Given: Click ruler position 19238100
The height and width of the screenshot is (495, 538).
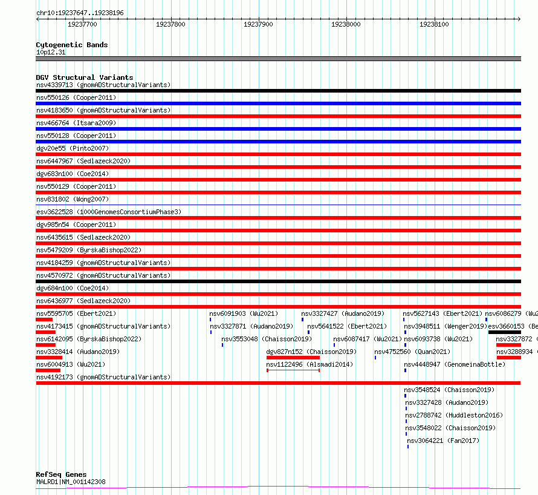Looking at the screenshot, I should [434, 24].
